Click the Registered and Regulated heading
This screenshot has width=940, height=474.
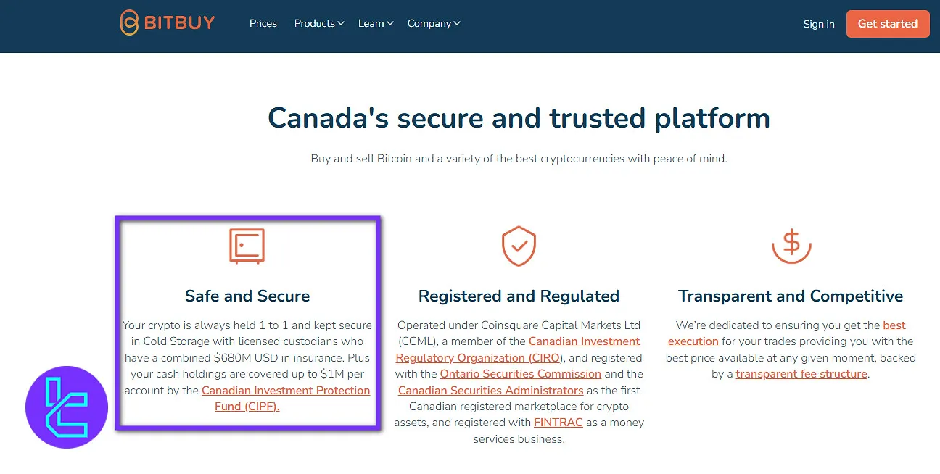[x=519, y=296]
